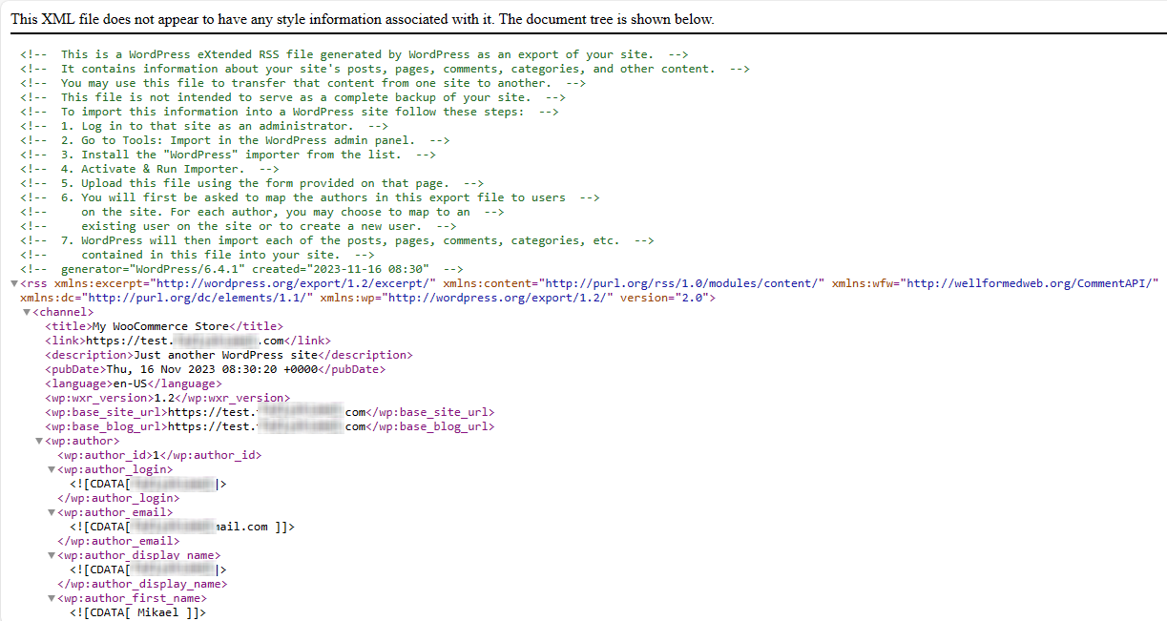Click the comment 'Go to Tools: Import'
Screen dimensions: 1167x621
[x=235, y=140]
